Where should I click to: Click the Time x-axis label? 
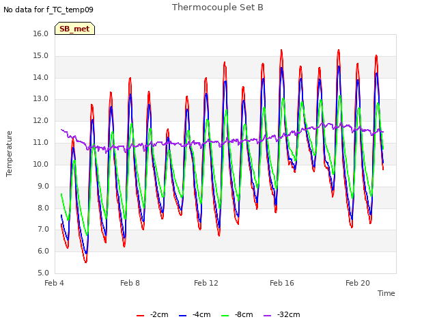point(386,293)
